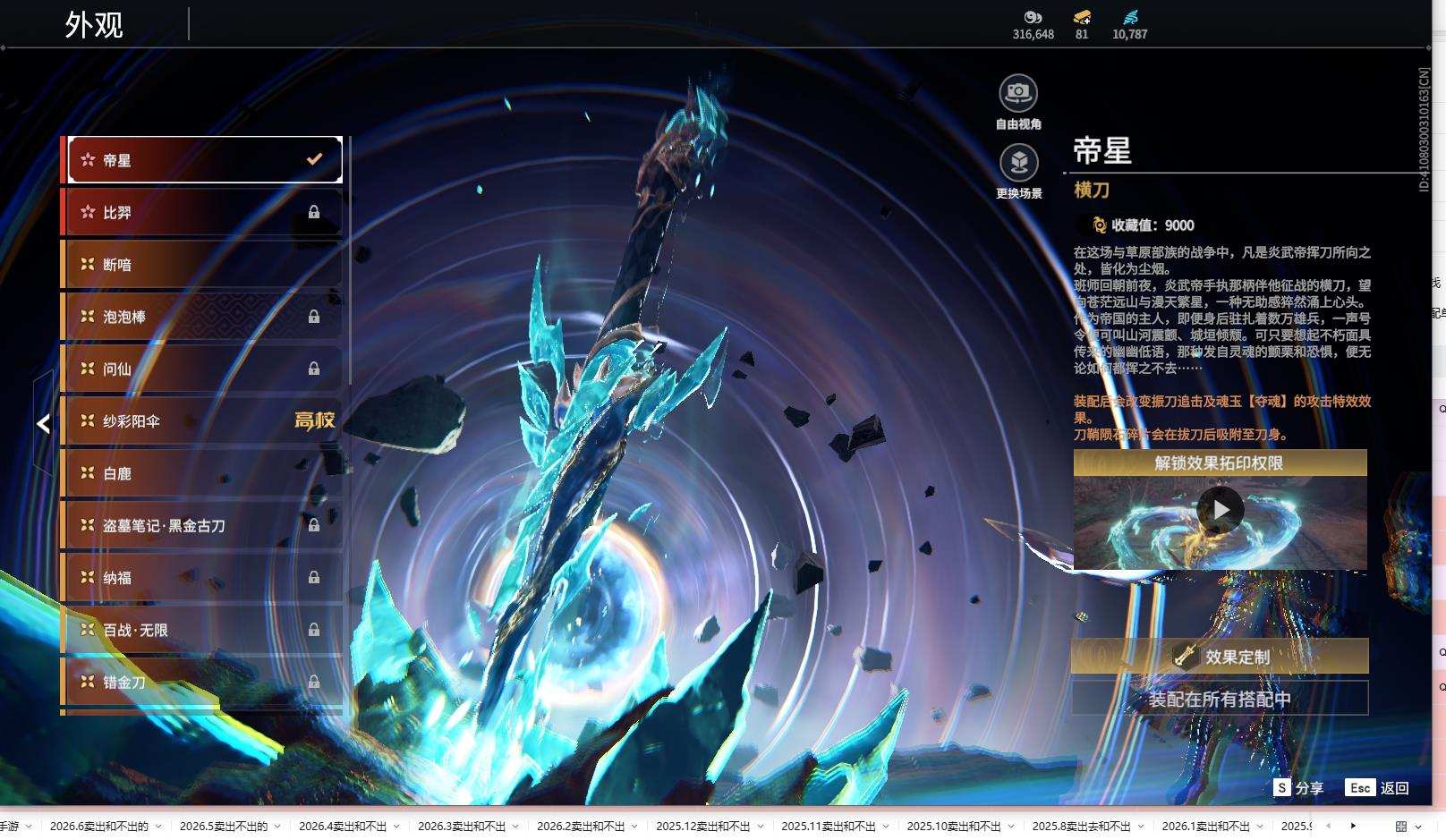1446x840 pixels.
Task: Open dropdown arrow on 2025.12卖出和不出 tab
Action: [x=761, y=827]
